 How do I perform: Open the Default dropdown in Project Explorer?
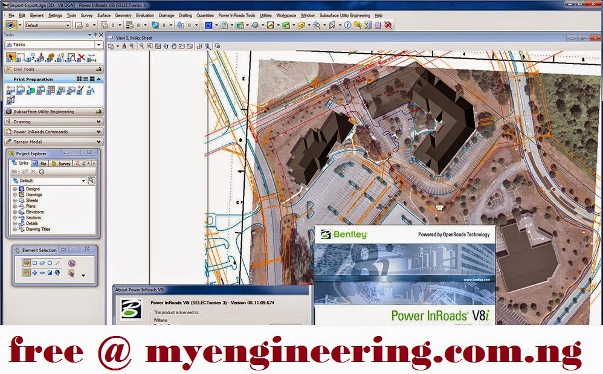tap(83, 181)
